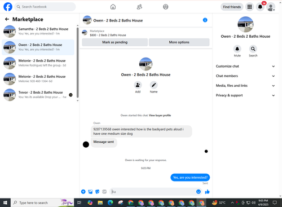
Task: Click the chat list scroll down arrow
Action: 77,101
